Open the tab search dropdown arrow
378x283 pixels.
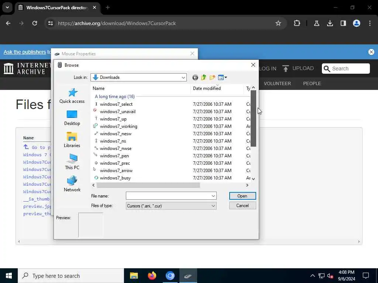coord(7,7)
